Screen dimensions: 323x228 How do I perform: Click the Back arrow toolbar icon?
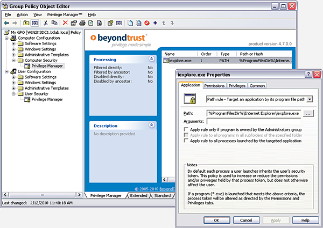click(7, 23)
